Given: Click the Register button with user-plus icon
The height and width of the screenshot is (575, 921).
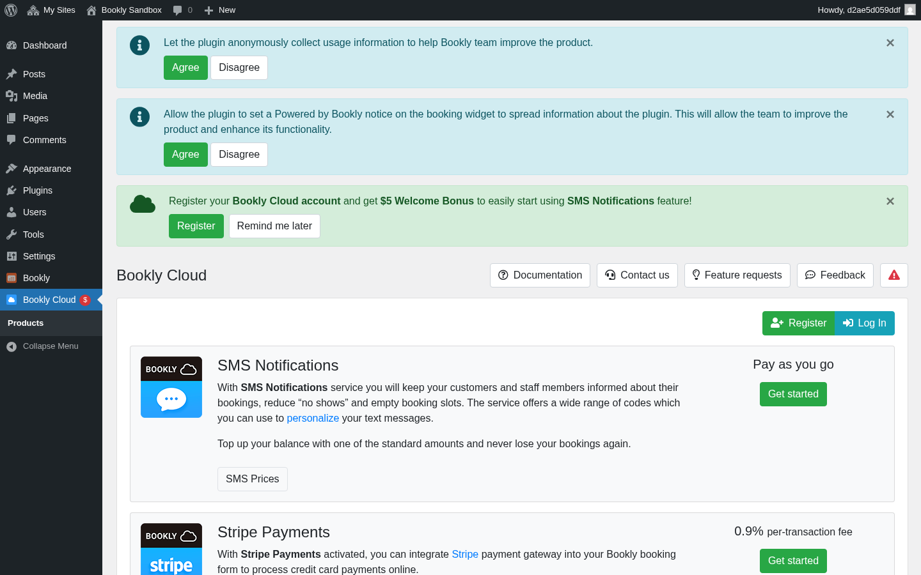Looking at the screenshot, I should (799, 323).
